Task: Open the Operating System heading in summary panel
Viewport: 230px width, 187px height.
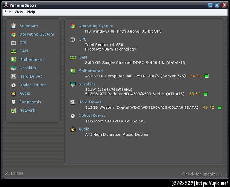Action: (96, 26)
